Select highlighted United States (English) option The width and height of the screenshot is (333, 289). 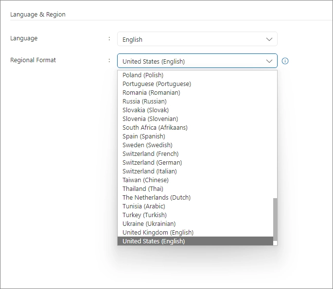[x=154, y=241]
